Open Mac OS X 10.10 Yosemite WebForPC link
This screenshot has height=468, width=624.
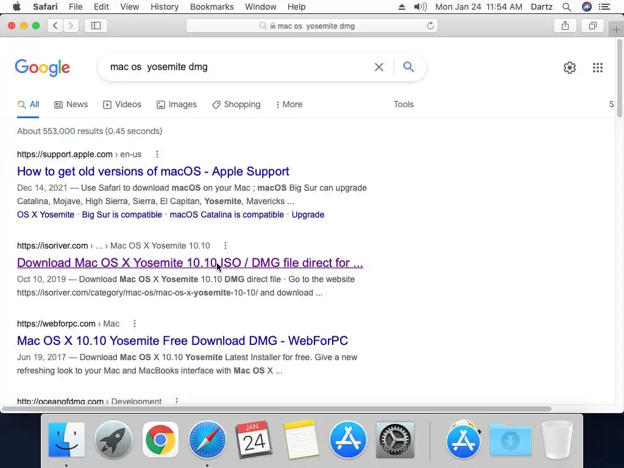pos(182,341)
